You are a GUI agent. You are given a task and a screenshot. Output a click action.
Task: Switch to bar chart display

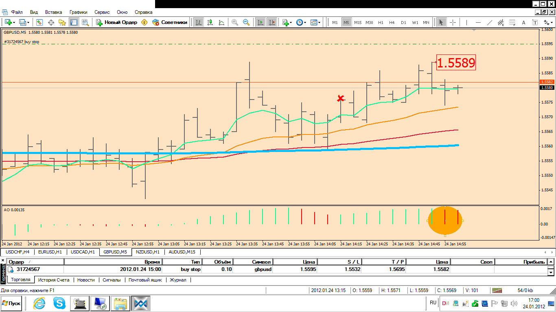coord(199,22)
